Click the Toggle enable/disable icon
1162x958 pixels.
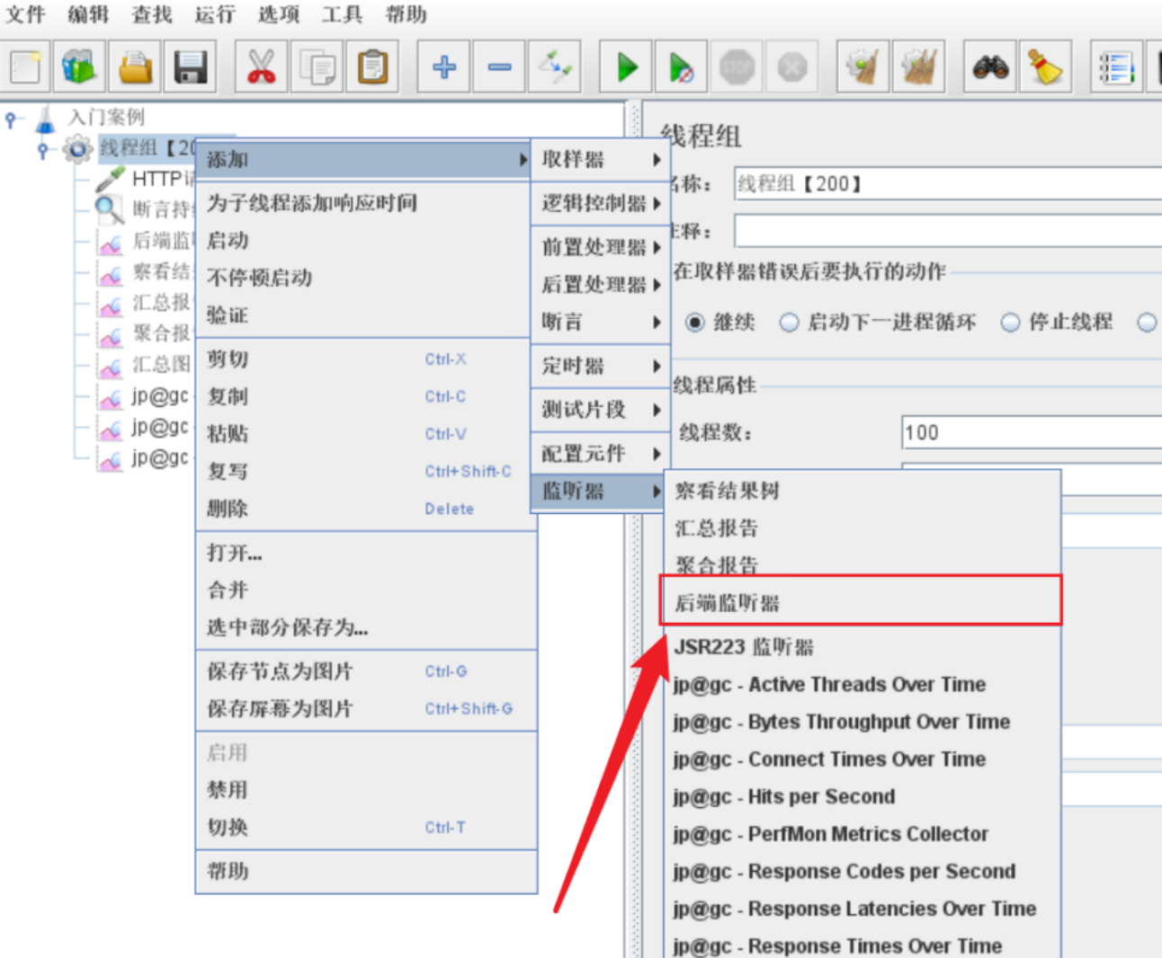point(555,67)
